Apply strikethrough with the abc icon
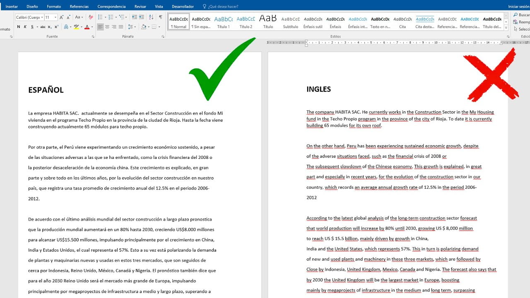Viewport: 530px width, 298px height. pos(42,27)
